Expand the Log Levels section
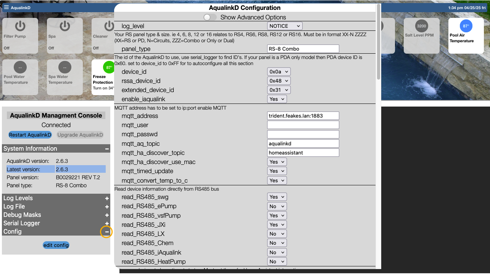The image size is (490, 274). [107, 198]
